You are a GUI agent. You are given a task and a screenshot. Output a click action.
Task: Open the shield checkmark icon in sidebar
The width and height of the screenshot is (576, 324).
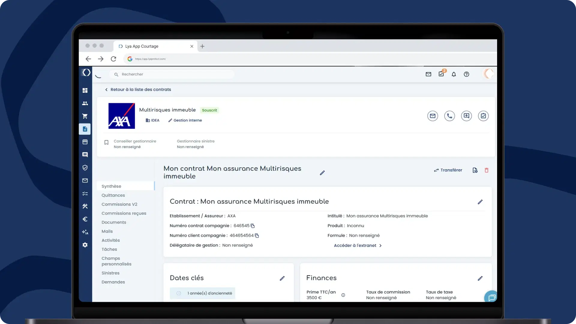click(x=85, y=168)
